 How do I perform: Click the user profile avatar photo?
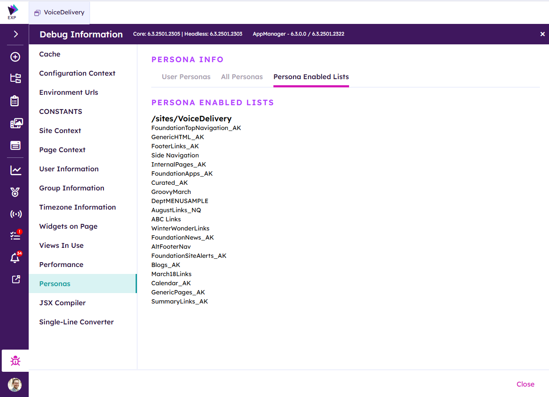15,384
